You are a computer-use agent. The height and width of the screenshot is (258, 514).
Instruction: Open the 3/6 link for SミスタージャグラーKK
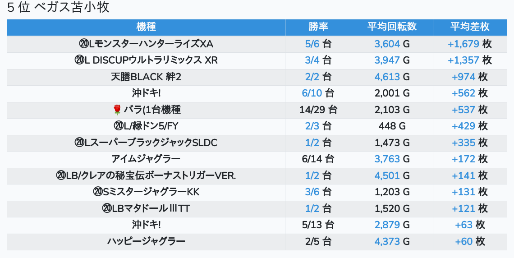click(x=312, y=192)
